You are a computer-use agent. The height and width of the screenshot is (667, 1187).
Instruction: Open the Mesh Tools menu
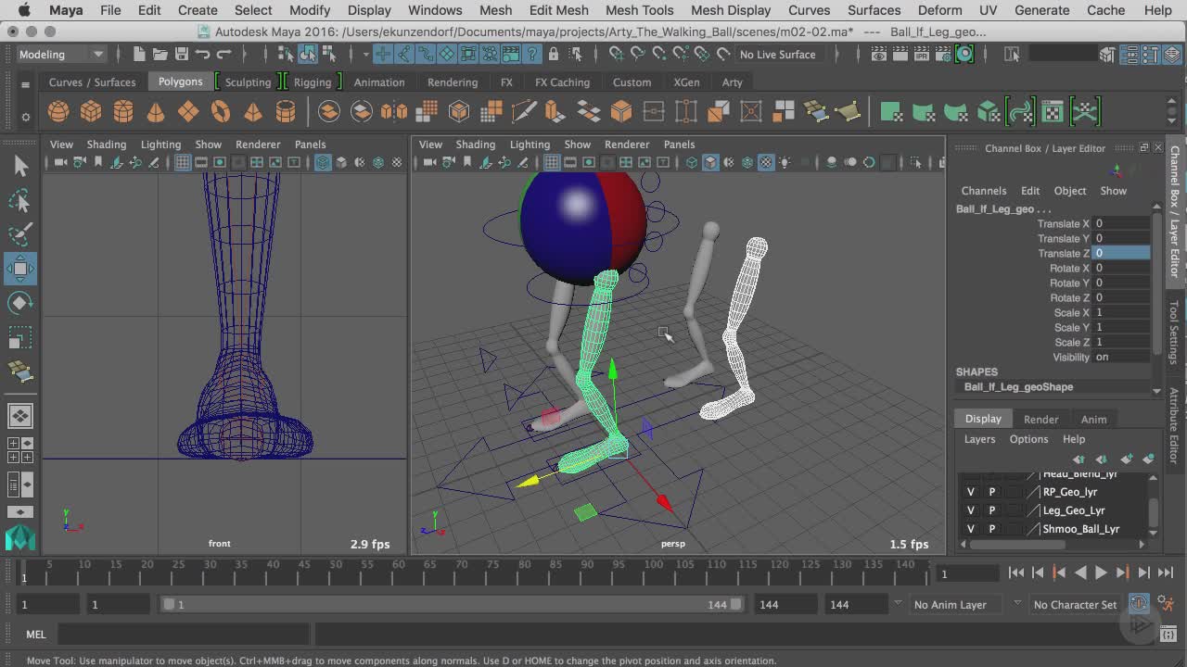click(x=639, y=10)
